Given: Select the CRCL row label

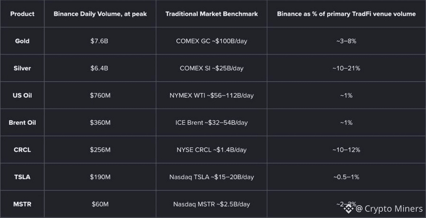Looking at the screenshot, I should [22, 150].
